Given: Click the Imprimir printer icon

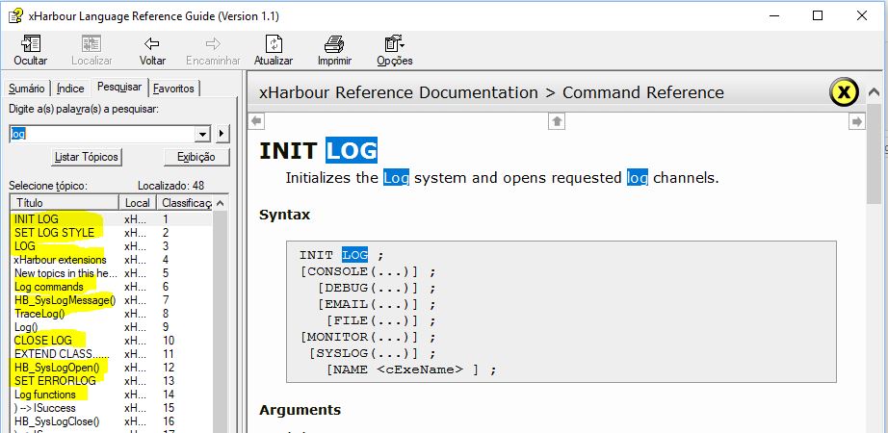Looking at the screenshot, I should (x=334, y=44).
